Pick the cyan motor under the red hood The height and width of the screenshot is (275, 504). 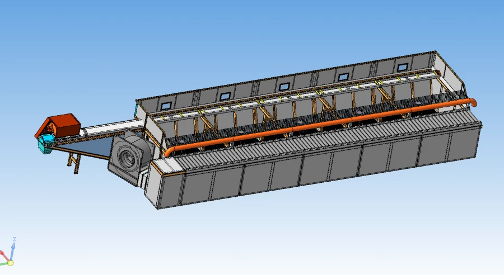click(45, 143)
